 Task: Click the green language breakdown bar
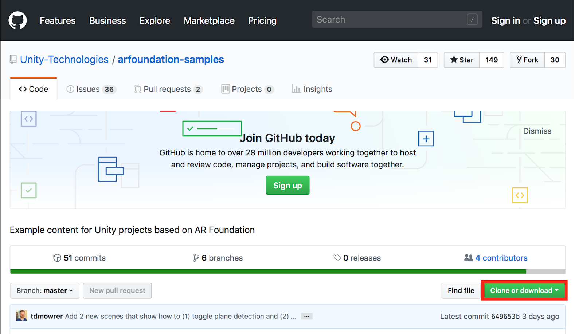268,271
